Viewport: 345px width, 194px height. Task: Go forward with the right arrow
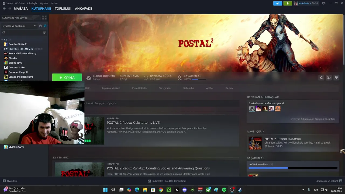coord(10,9)
